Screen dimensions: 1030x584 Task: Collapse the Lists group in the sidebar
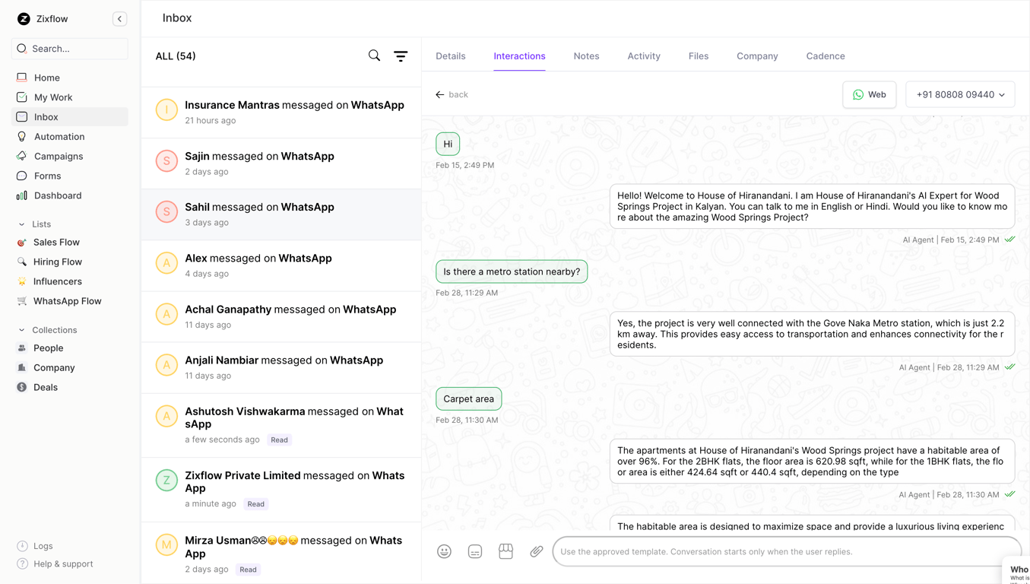22,224
